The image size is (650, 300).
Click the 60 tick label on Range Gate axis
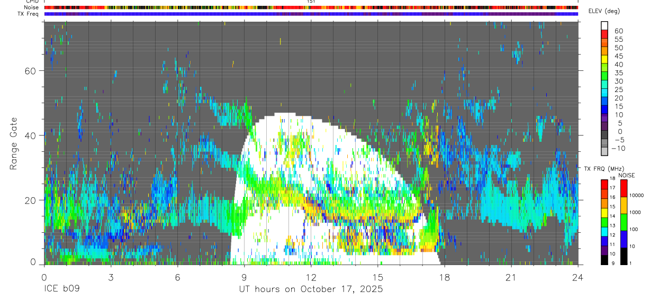(31, 71)
